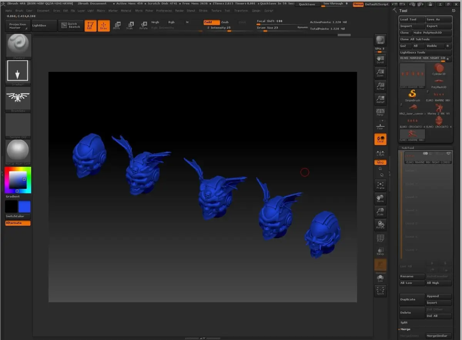Open Projection Master
The image size is (462, 340).
click(x=18, y=26)
